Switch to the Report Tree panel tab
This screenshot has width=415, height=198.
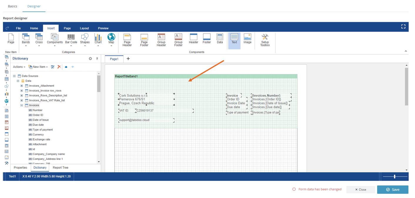[x=61, y=168]
